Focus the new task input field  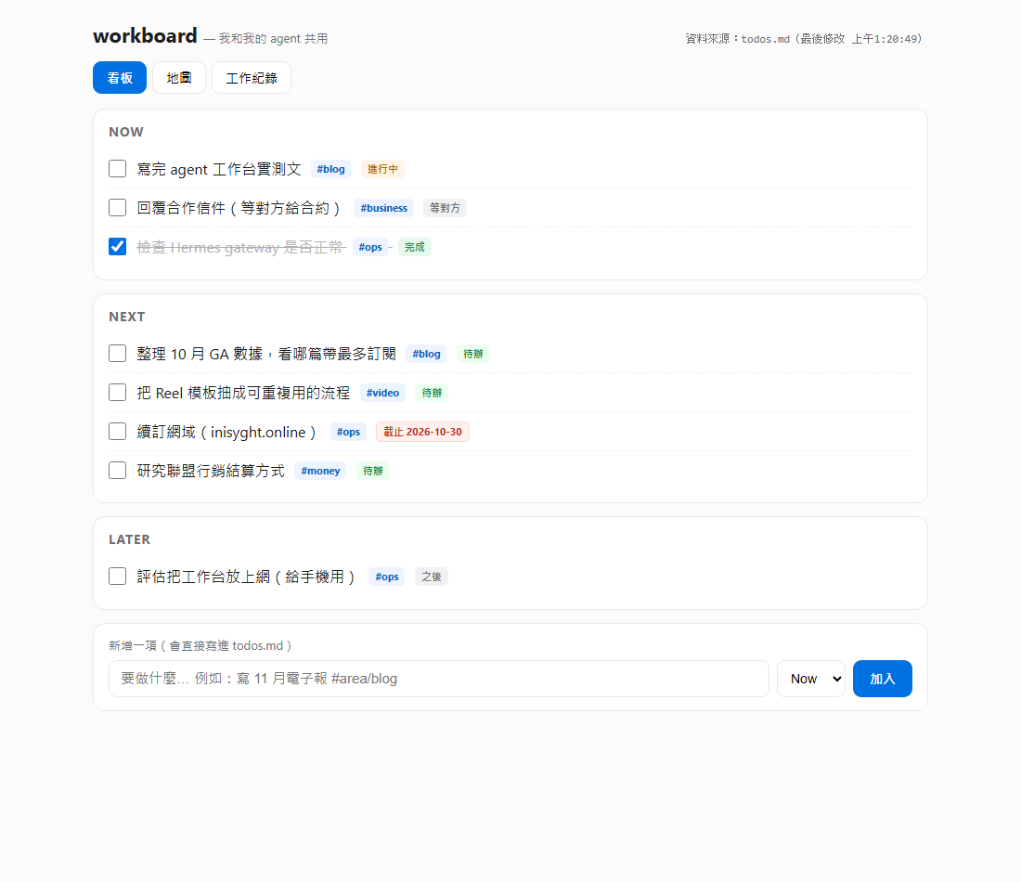click(x=439, y=679)
